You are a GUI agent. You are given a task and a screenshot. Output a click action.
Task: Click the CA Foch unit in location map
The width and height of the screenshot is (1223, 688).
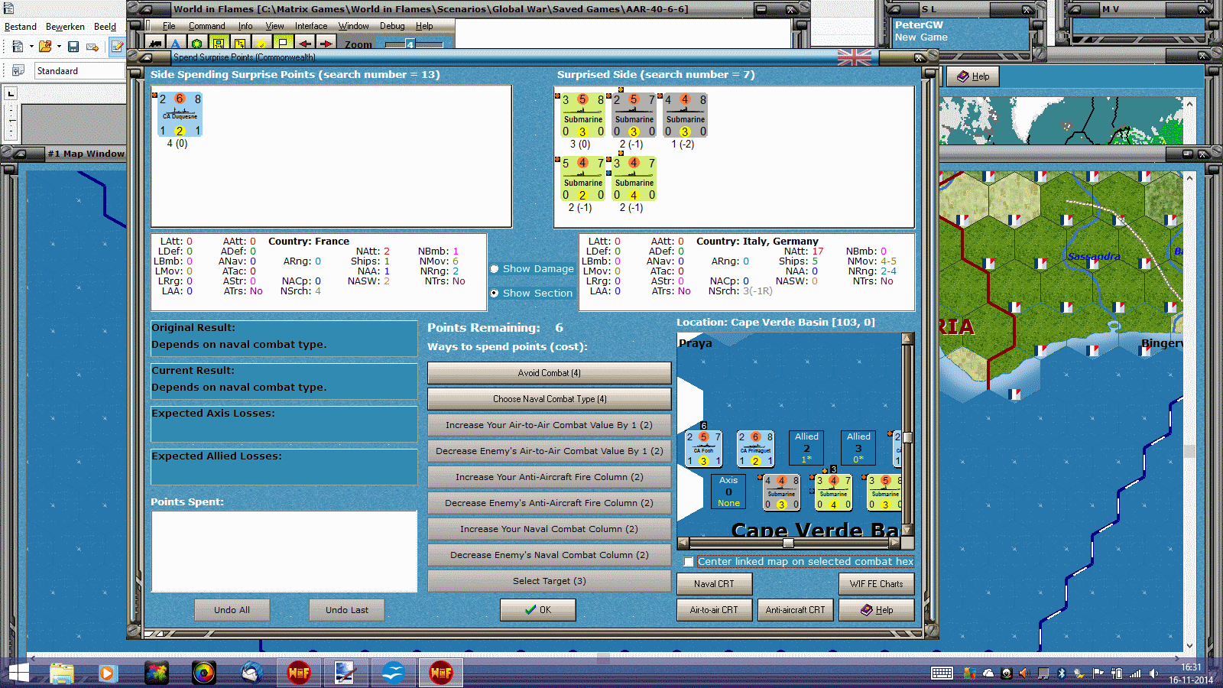(703, 449)
